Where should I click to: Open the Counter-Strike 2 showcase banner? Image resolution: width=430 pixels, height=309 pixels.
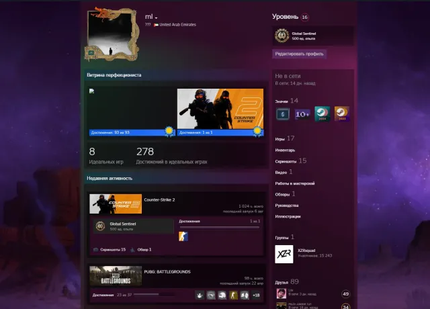click(x=220, y=109)
